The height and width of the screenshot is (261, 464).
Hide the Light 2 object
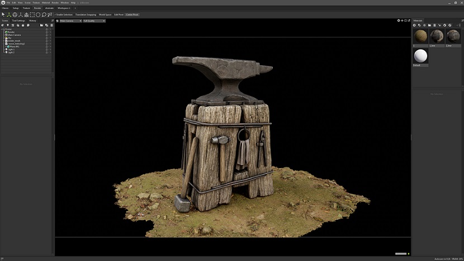[x=50, y=52]
